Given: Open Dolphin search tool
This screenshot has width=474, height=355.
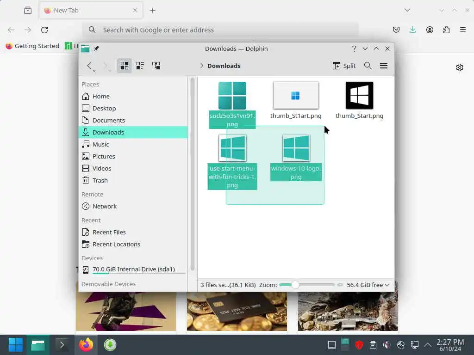Looking at the screenshot, I should 368,66.
